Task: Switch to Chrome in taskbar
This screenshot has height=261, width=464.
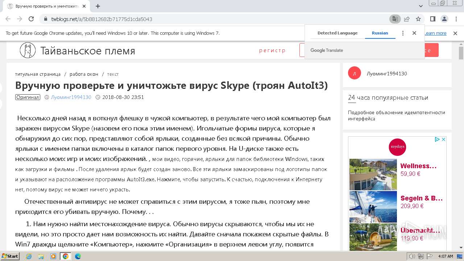Action: point(66,256)
